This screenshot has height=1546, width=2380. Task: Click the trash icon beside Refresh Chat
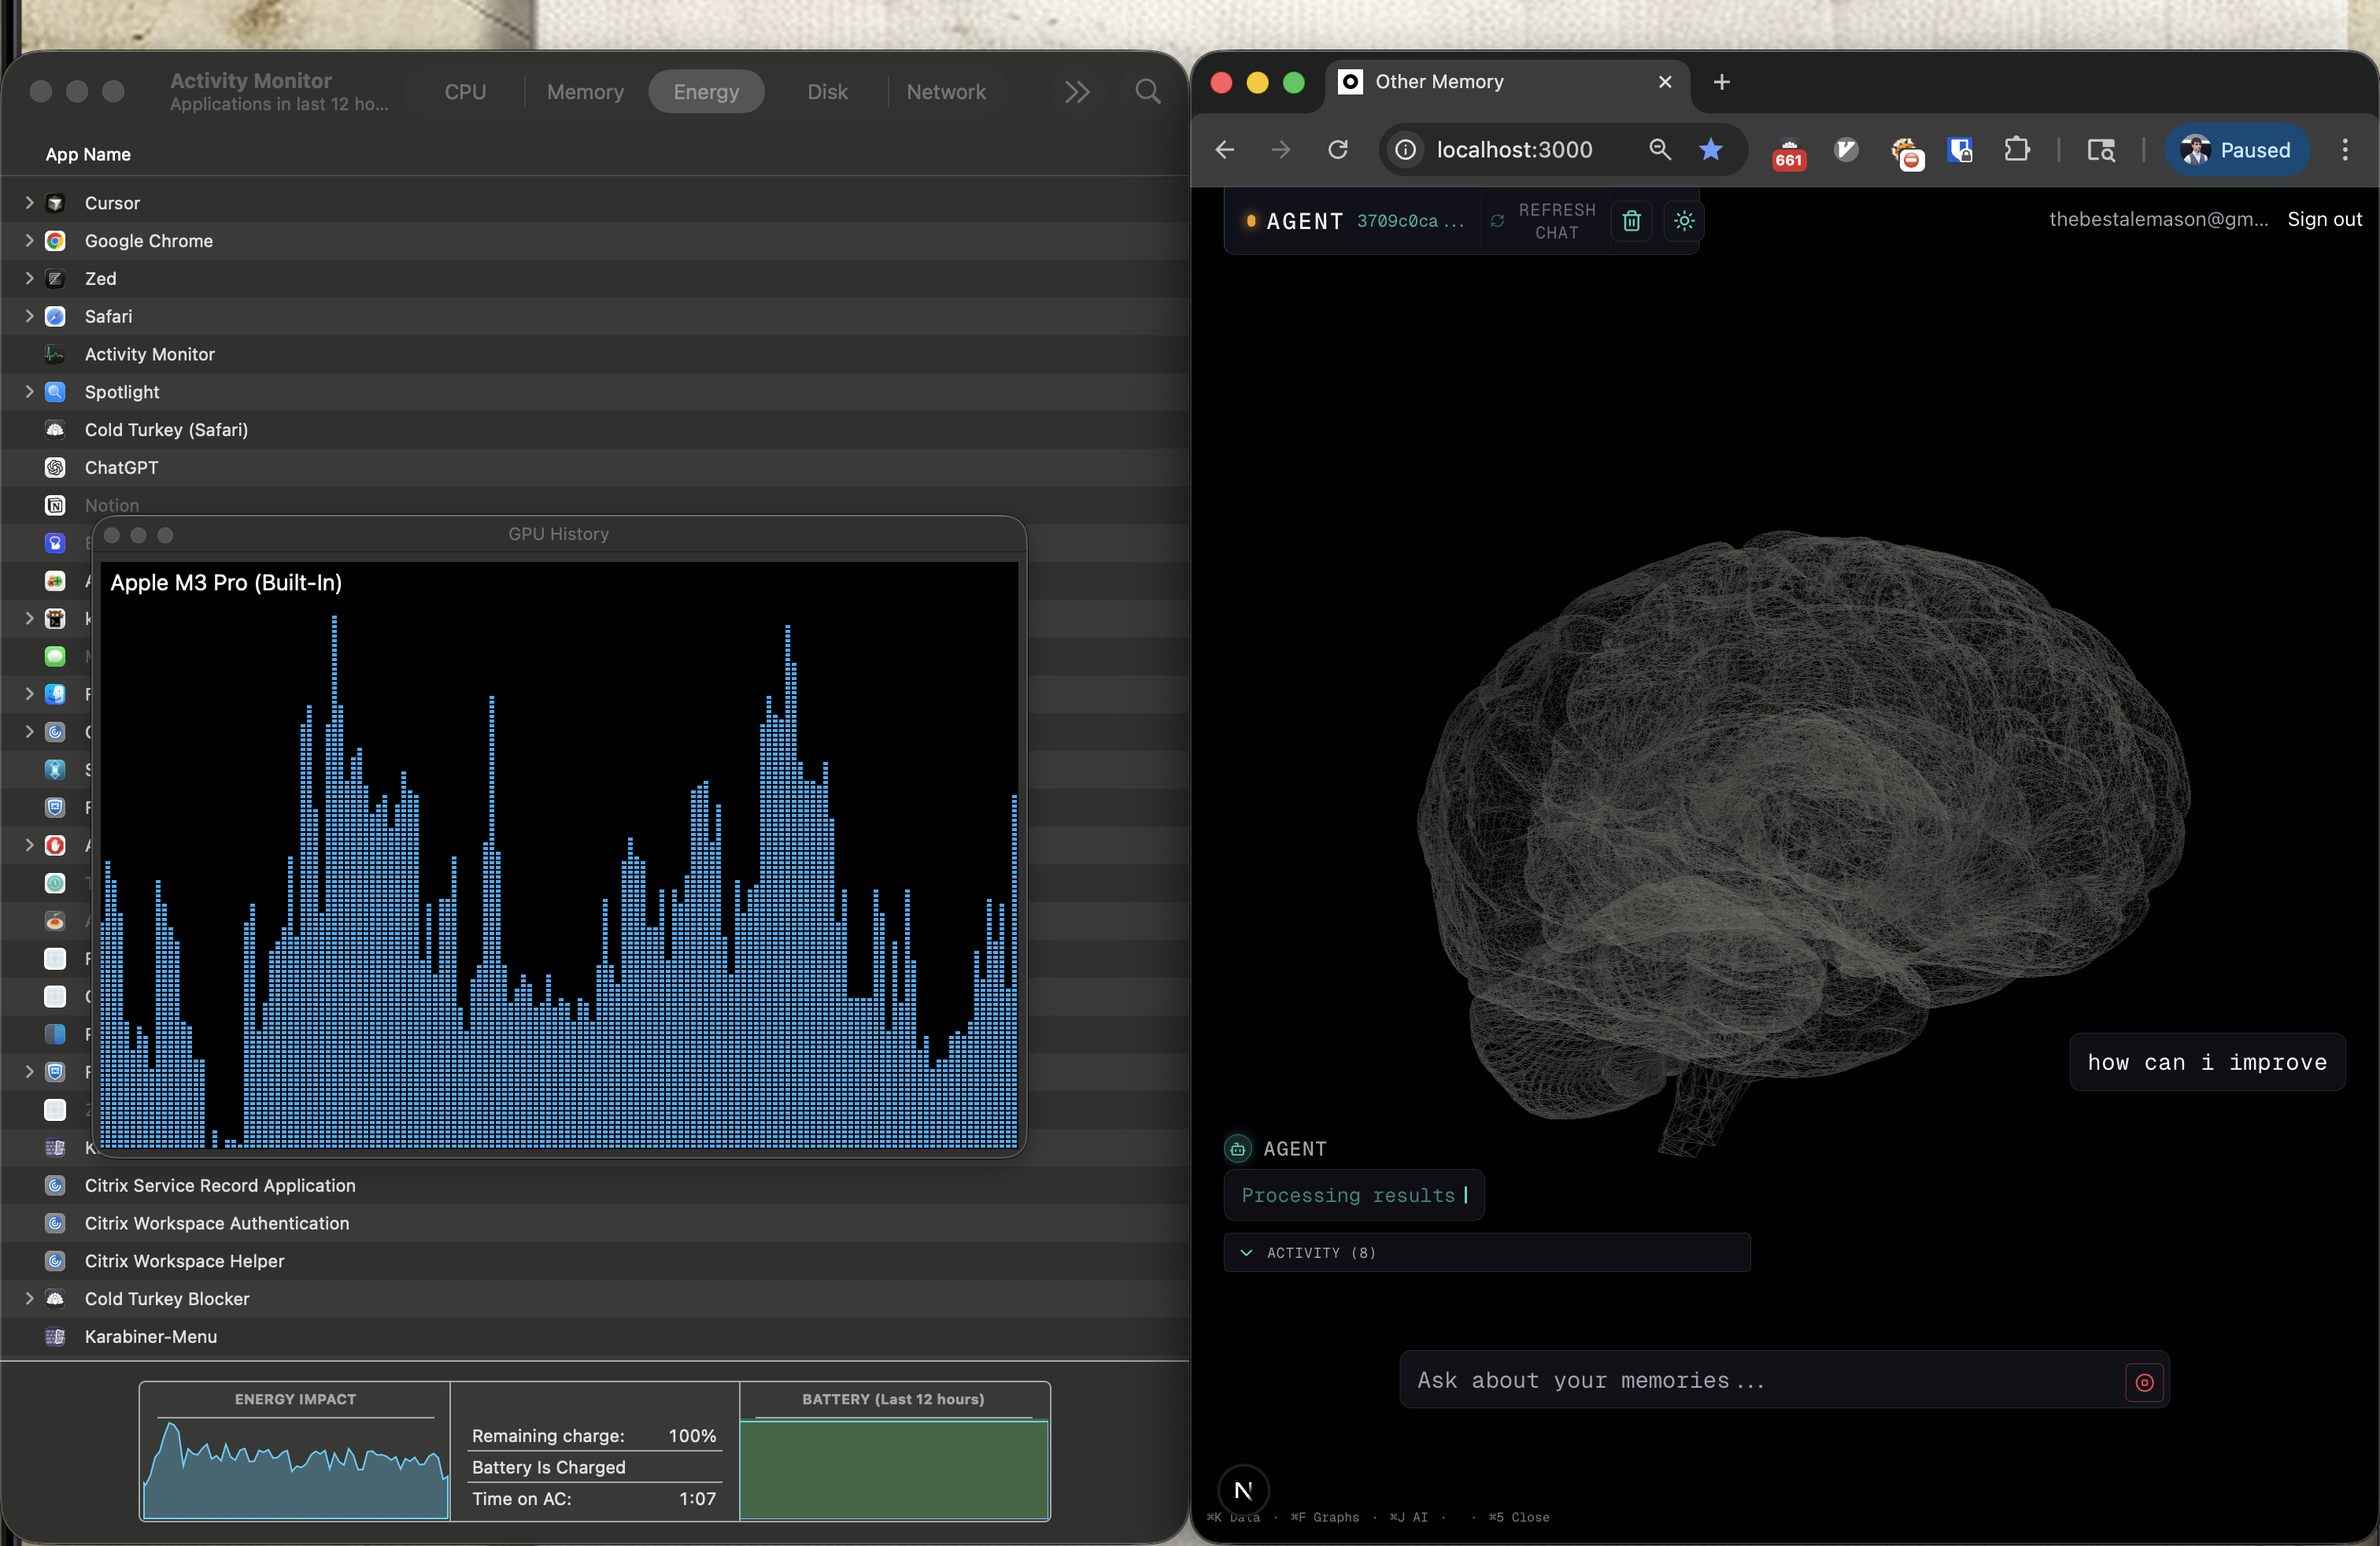click(1631, 221)
